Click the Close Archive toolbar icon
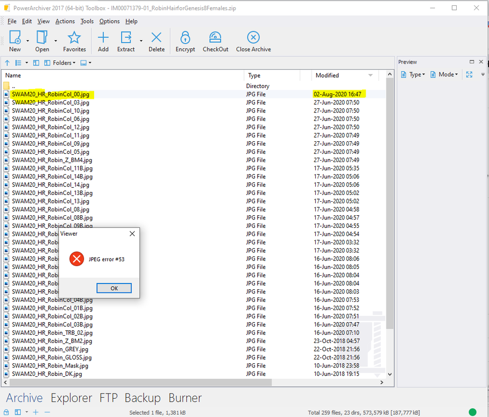Screen dimensions: 489x417 [x=253, y=38]
